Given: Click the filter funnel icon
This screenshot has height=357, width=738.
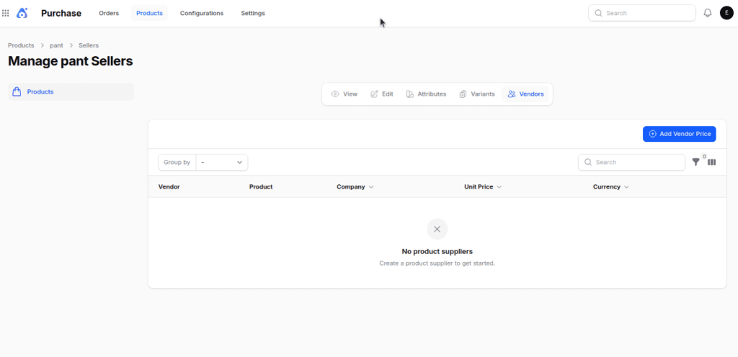Looking at the screenshot, I should [x=695, y=162].
